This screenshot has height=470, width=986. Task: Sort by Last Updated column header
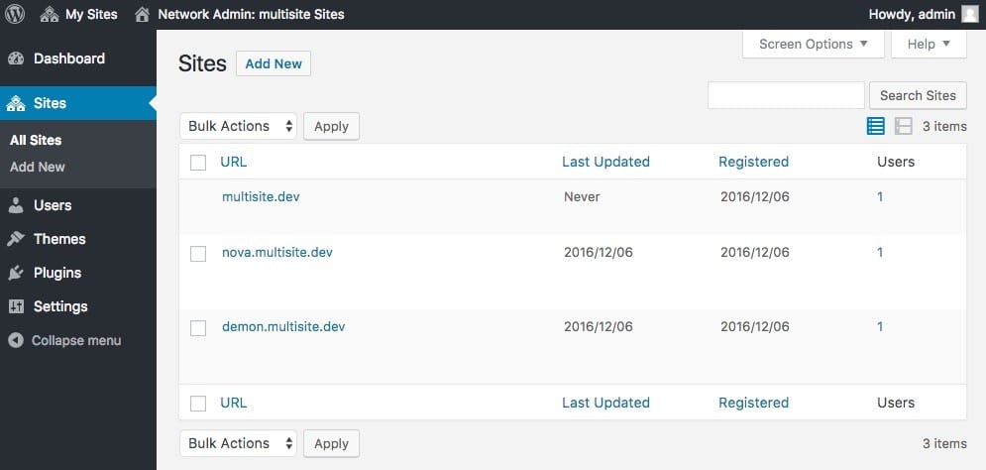pos(605,162)
